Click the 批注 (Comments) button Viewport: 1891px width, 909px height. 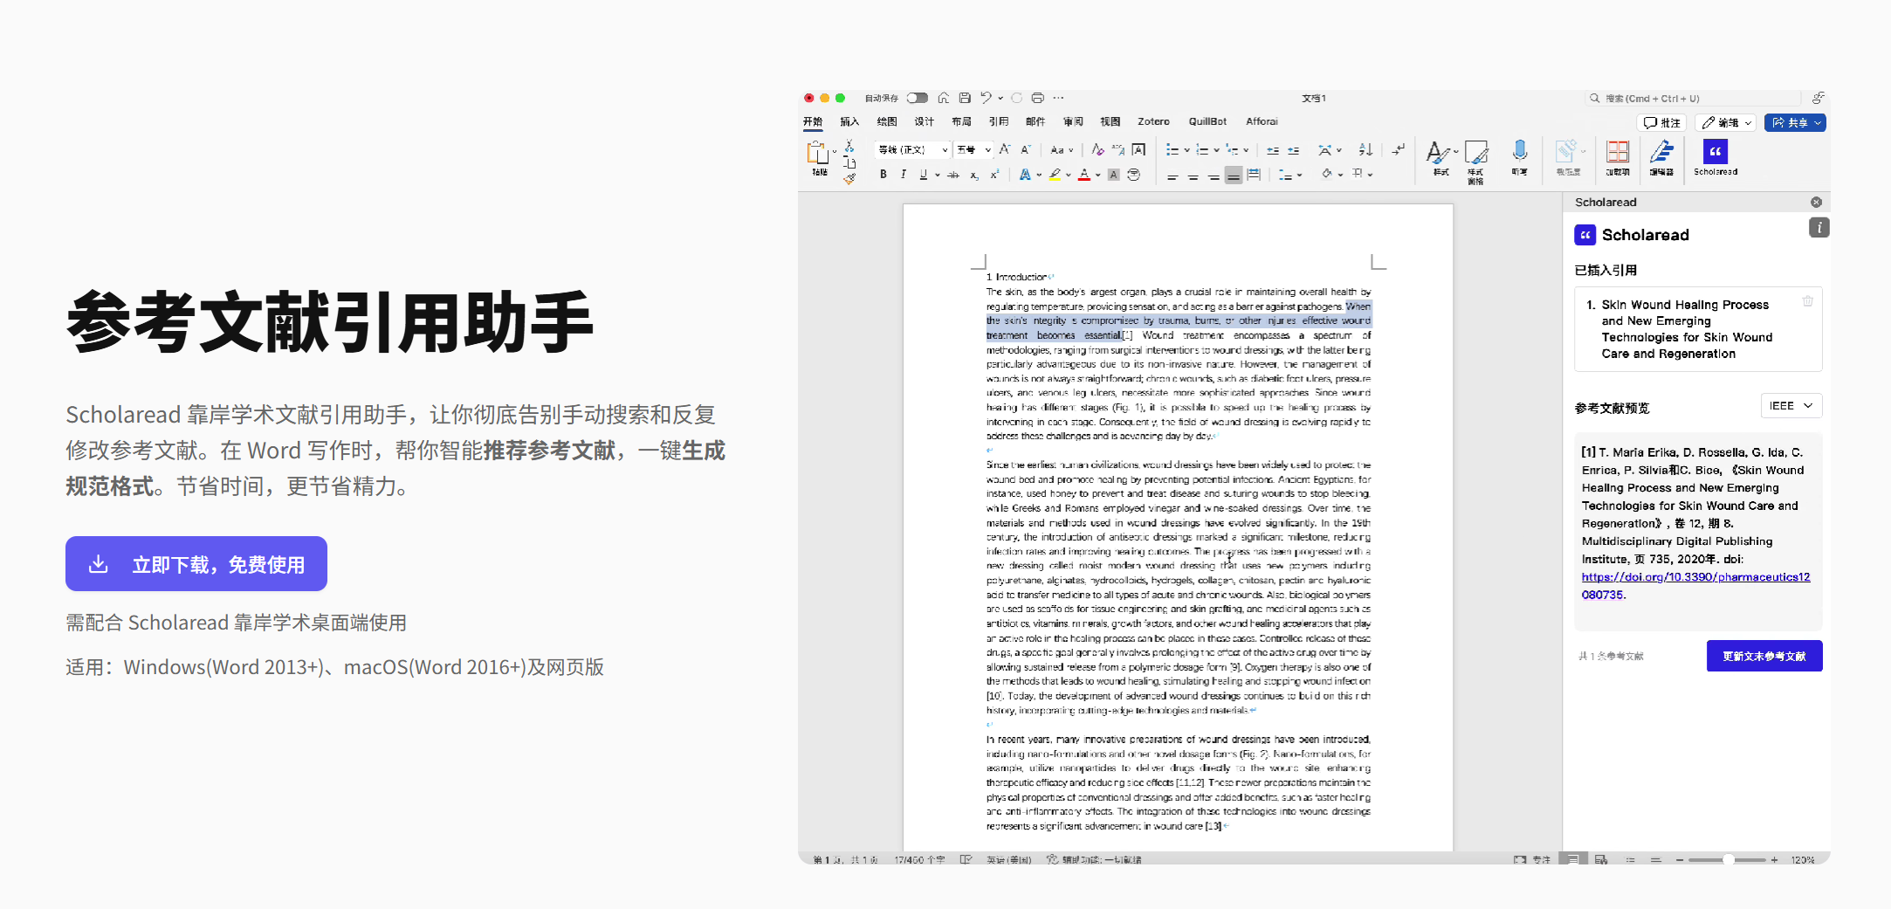click(1663, 123)
